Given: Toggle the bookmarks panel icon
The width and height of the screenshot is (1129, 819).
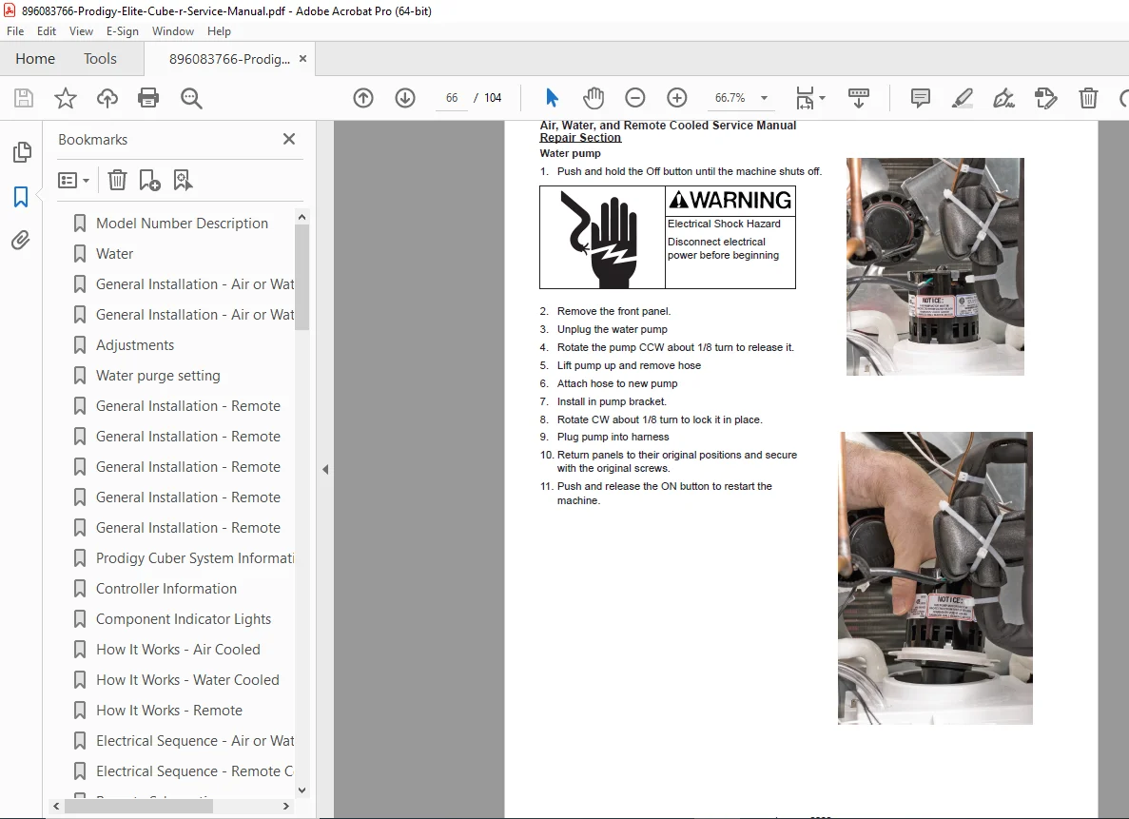Looking at the screenshot, I should point(21,197).
